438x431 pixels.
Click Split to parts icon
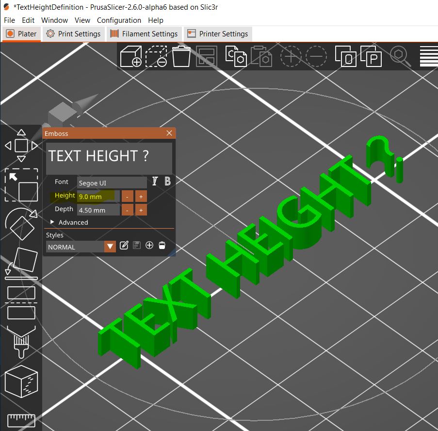372,57
